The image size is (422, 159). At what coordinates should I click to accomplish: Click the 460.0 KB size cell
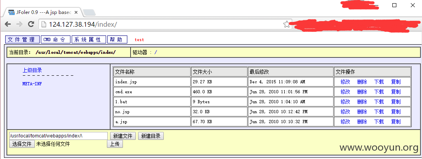pos(219,92)
